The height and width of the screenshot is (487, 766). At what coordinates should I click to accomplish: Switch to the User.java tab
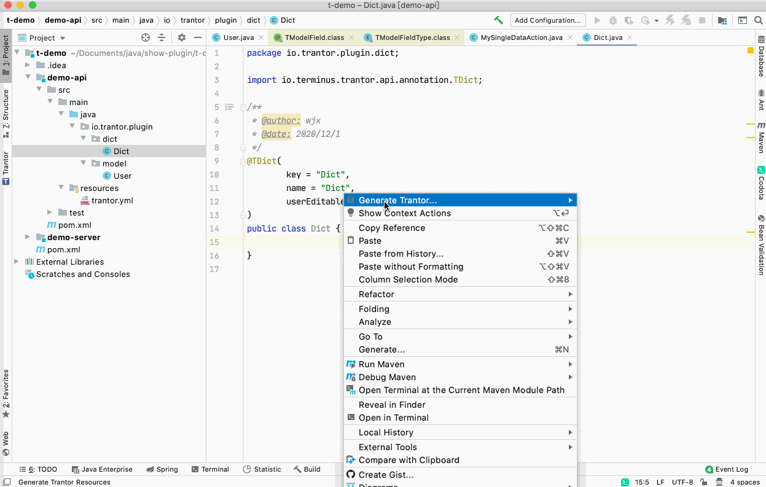click(233, 37)
